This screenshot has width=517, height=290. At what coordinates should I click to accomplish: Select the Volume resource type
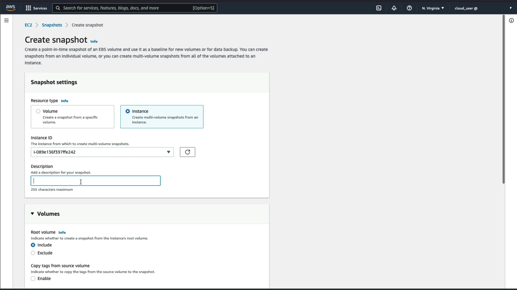tap(38, 111)
